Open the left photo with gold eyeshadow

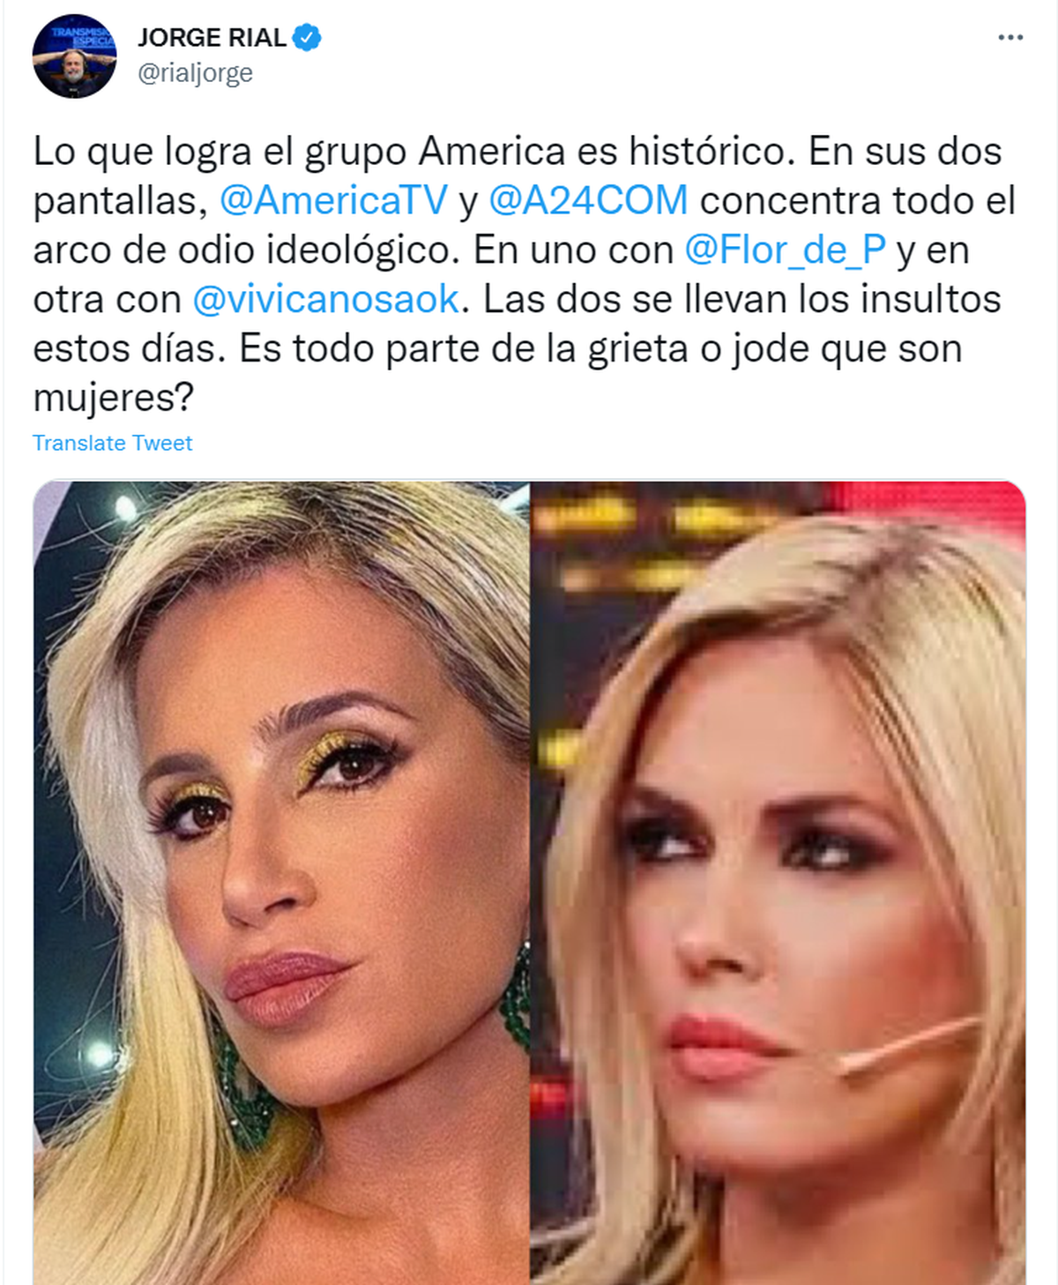[281, 882]
